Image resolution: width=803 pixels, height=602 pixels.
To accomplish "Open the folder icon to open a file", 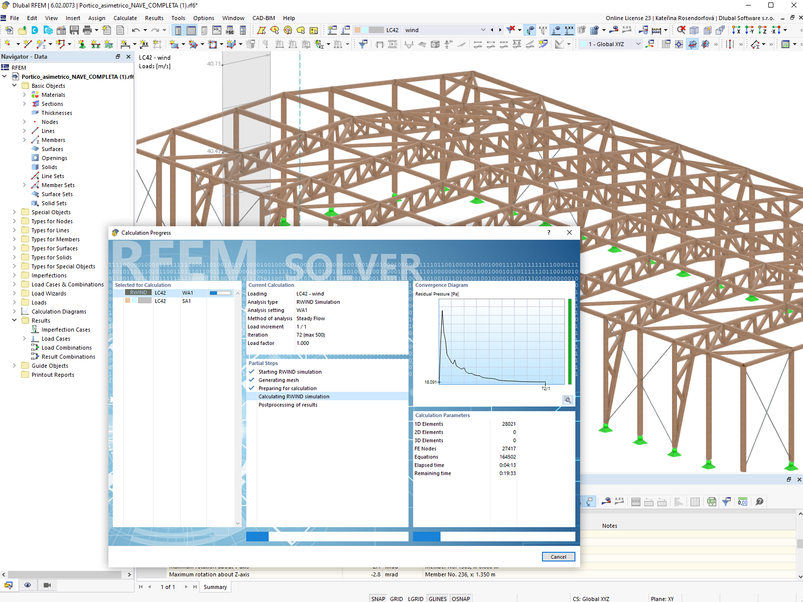I will coord(22,30).
